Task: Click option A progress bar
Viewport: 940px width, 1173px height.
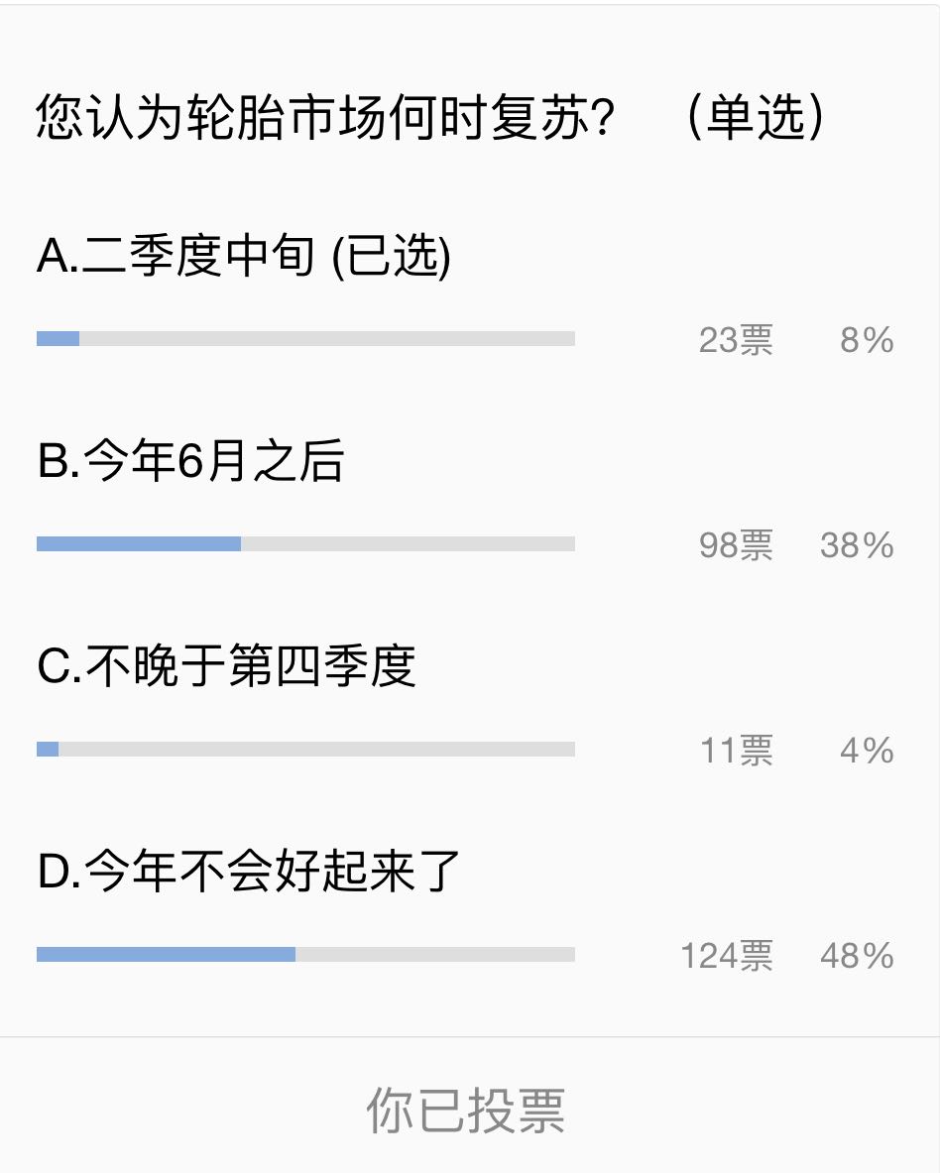Action: [x=305, y=339]
